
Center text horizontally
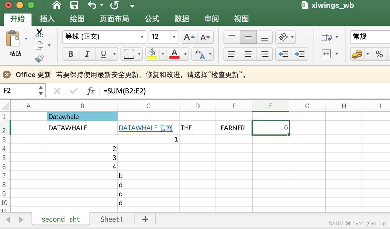point(248,54)
